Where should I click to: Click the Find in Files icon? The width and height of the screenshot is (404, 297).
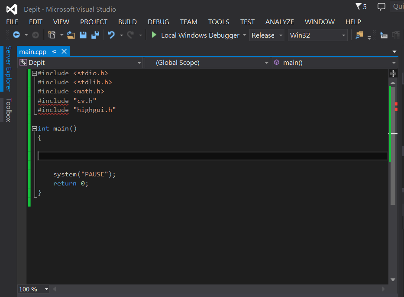359,35
